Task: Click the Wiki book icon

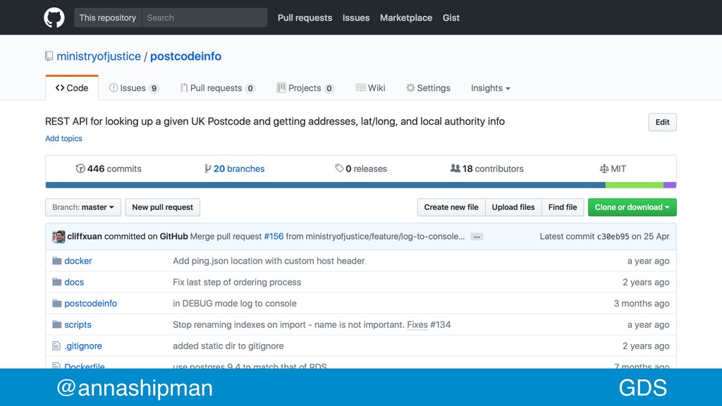Action: pos(360,87)
